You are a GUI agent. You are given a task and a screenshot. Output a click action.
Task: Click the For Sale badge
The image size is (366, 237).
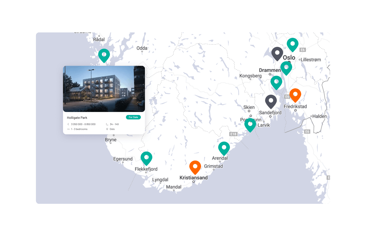[133, 117]
